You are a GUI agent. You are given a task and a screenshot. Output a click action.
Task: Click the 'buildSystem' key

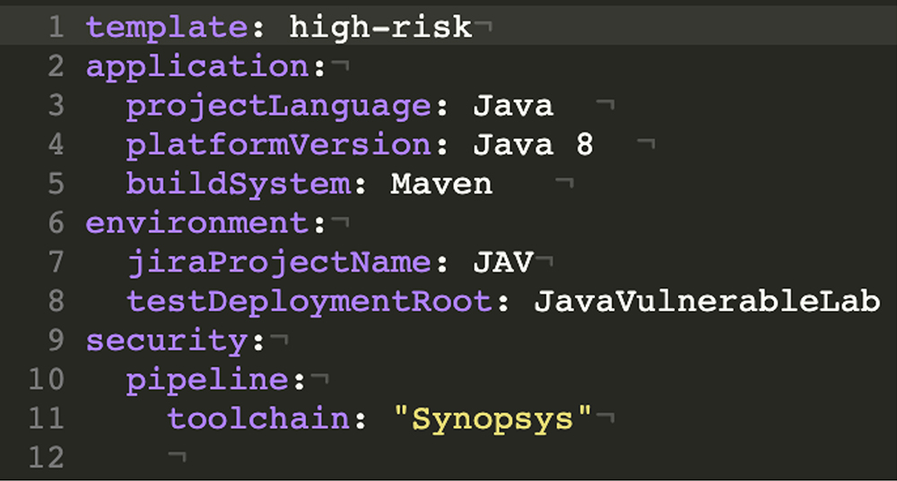239,185
